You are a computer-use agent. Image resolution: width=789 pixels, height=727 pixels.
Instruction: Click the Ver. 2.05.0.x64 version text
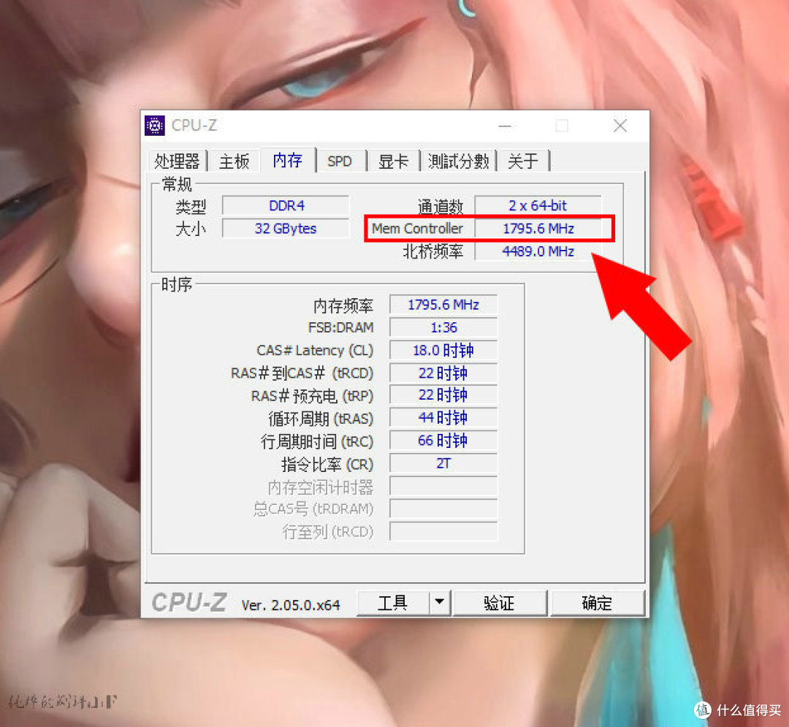coord(291,605)
